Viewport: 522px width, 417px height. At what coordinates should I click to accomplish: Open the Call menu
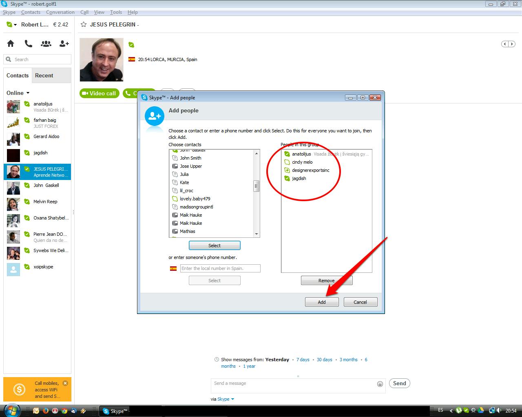click(x=84, y=12)
